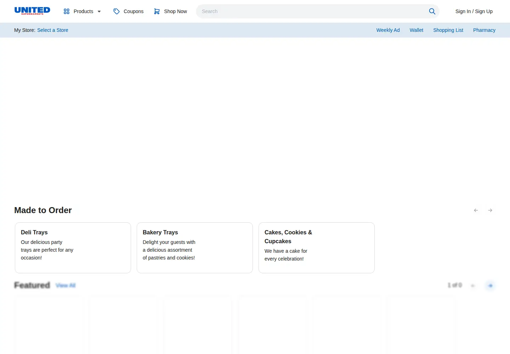Screen dimensions: 510x354
Task: Click the Featured next arrow button
Action: click(490, 285)
